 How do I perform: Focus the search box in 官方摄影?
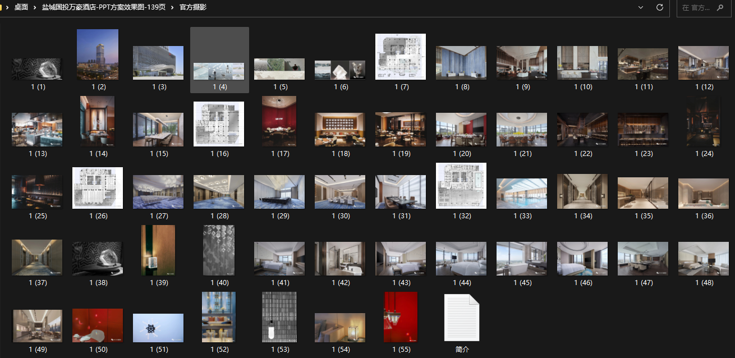pos(704,8)
